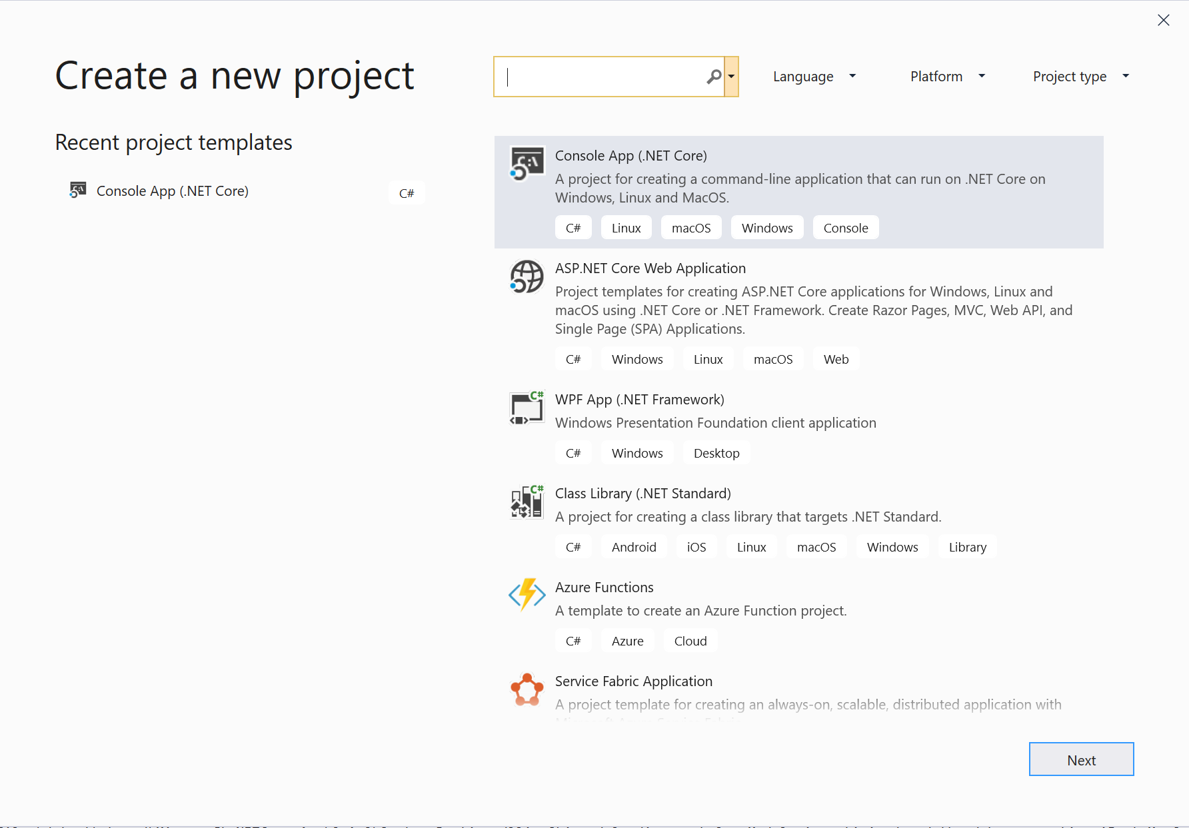
Task: Click the WPF App description text
Action: 716,423
